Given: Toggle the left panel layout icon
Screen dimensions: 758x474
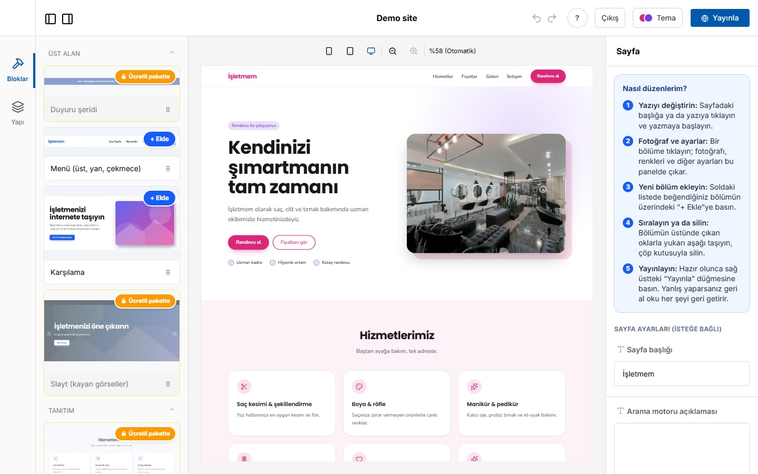Looking at the screenshot, I should (x=51, y=19).
